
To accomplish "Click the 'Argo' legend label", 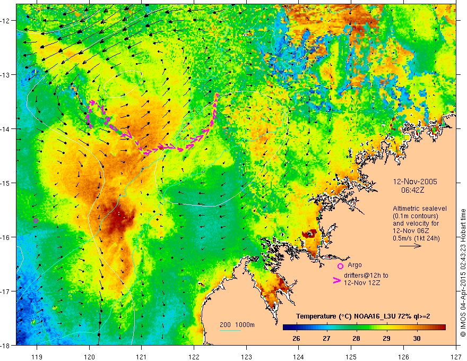I will (x=354, y=265).
